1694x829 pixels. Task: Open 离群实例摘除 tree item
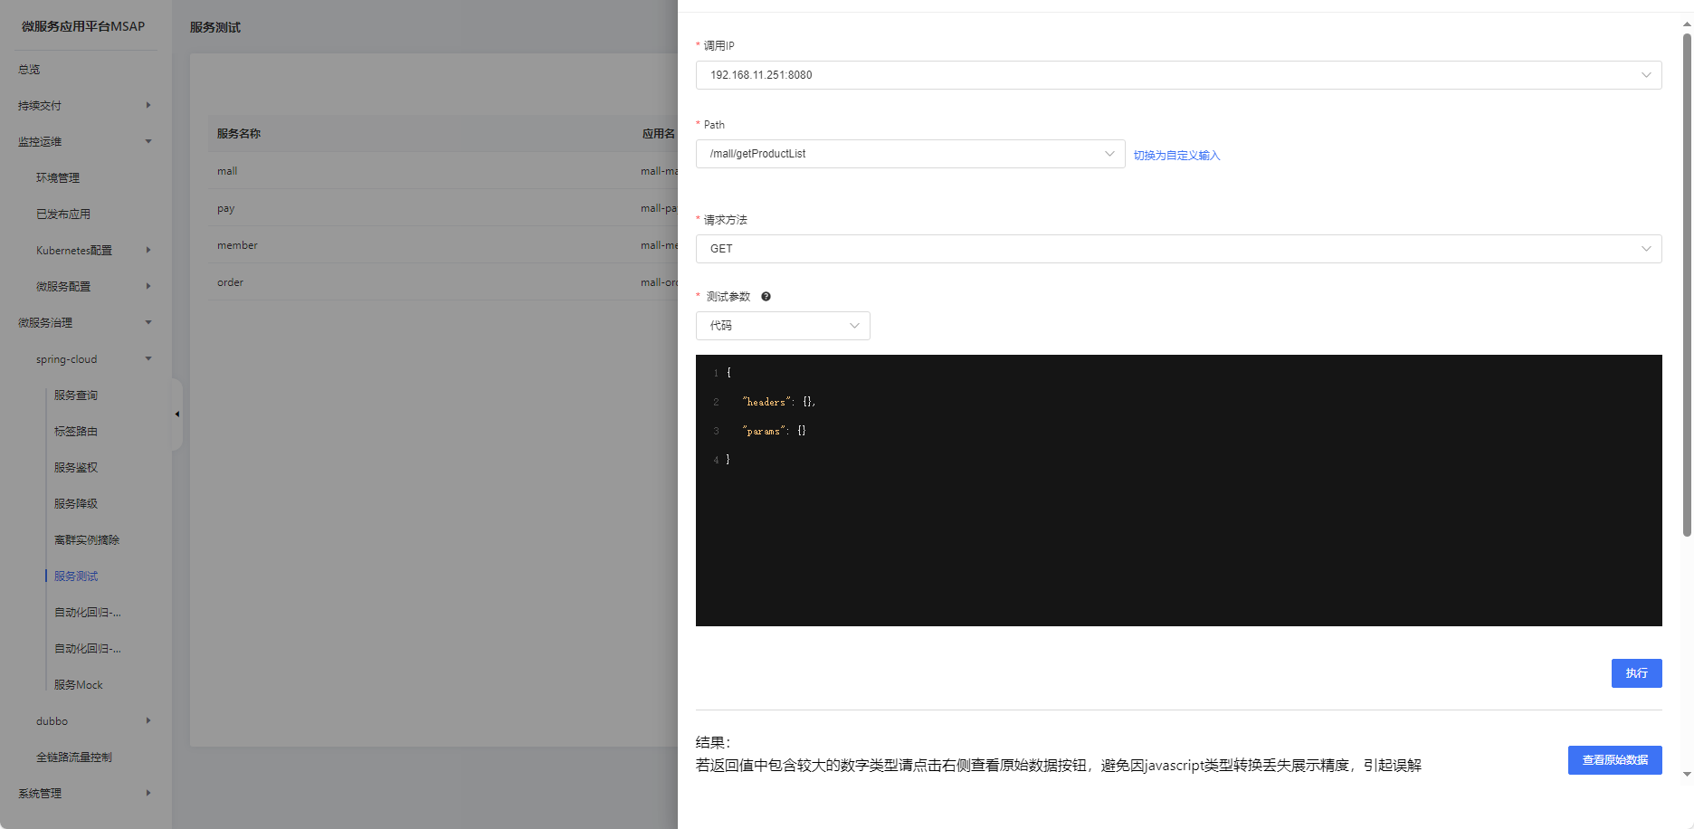click(x=87, y=540)
